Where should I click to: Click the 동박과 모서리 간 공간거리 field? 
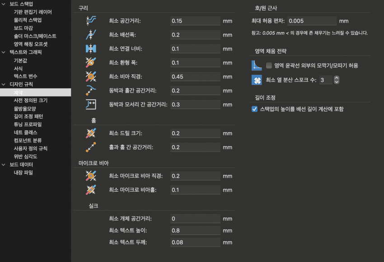[x=195, y=104]
